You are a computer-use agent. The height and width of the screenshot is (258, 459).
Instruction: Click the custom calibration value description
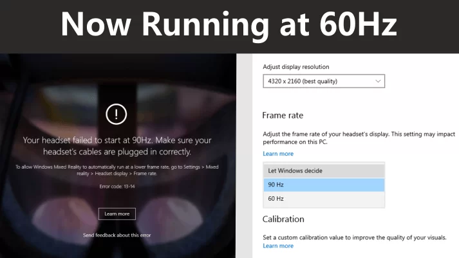click(354, 237)
